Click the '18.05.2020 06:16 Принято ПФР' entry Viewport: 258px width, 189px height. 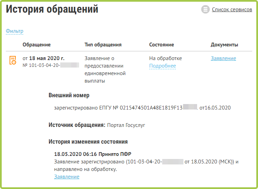click(92, 154)
